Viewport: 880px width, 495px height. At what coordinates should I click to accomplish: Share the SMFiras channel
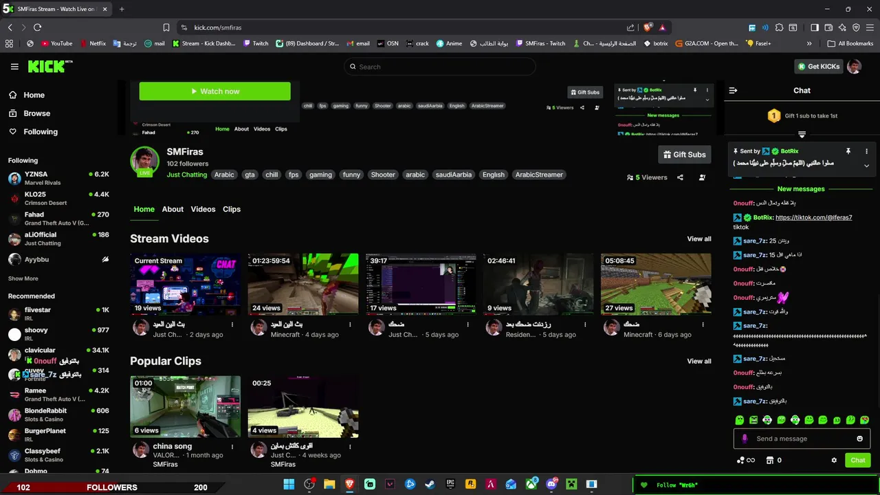click(680, 177)
